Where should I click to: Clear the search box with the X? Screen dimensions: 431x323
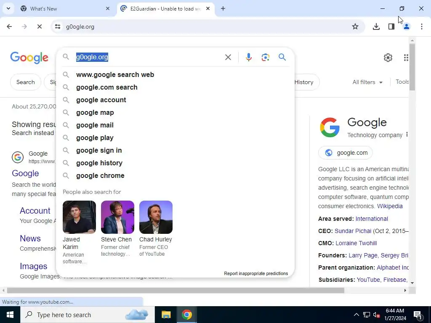228,57
